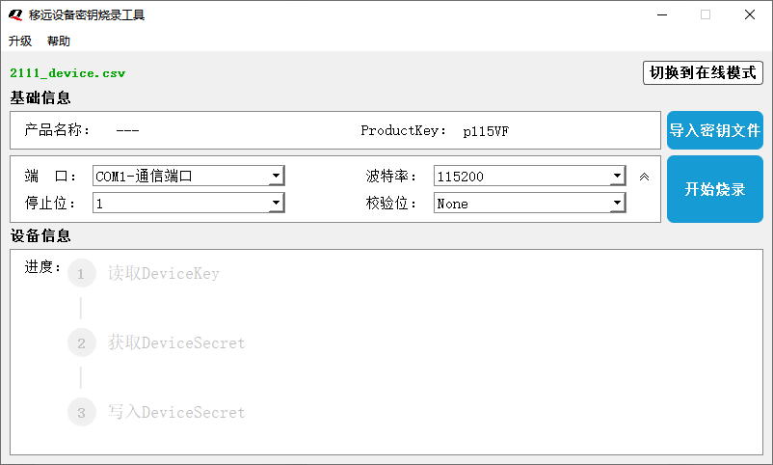
Task: Open the 校验位 None dropdown
Action: click(x=530, y=203)
